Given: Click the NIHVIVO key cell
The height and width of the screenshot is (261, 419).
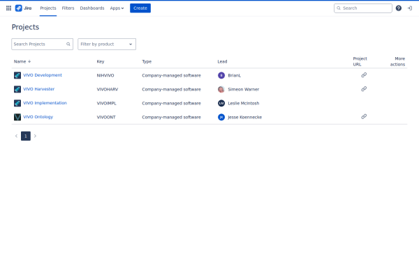Looking at the screenshot, I should click(105, 75).
